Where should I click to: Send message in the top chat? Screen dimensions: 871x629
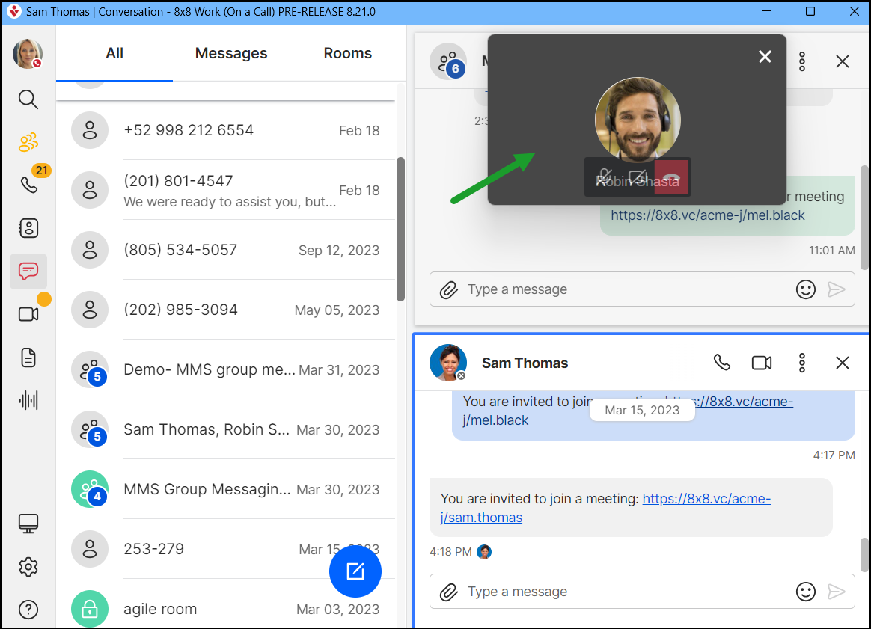[836, 289]
